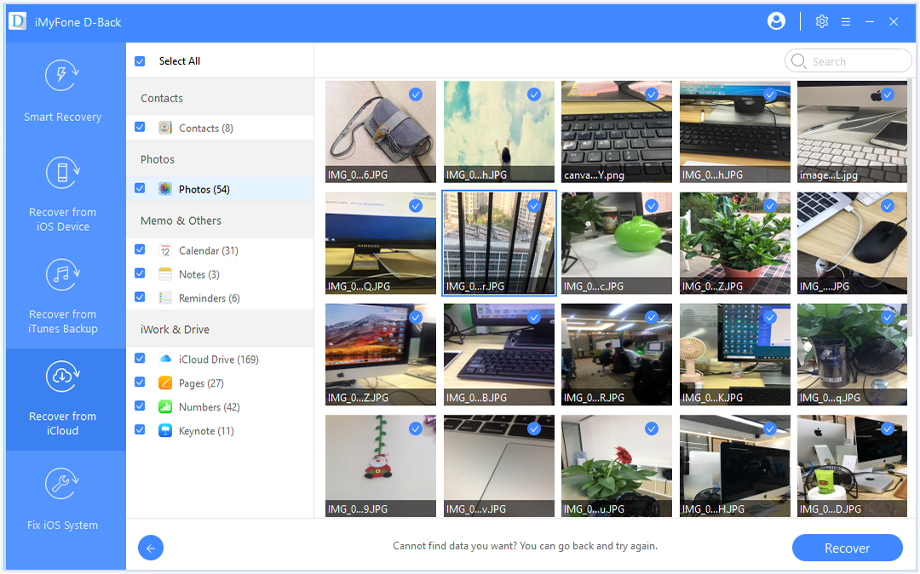Viewport: 920px width, 574px height.
Task: Open the IMG_0...Z.JPG potted plant thumbnail
Action: point(734,243)
